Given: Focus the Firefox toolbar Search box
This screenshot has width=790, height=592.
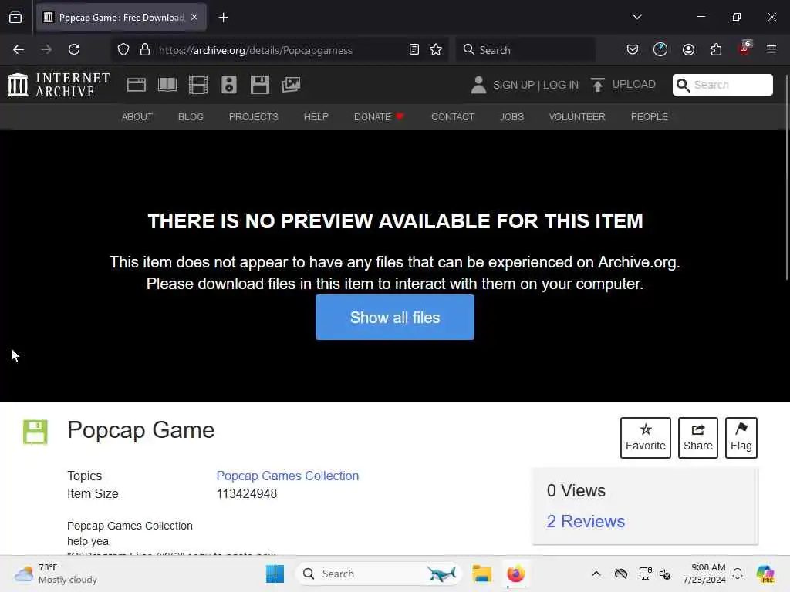Looking at the screenshot, I should coord(526,50).
